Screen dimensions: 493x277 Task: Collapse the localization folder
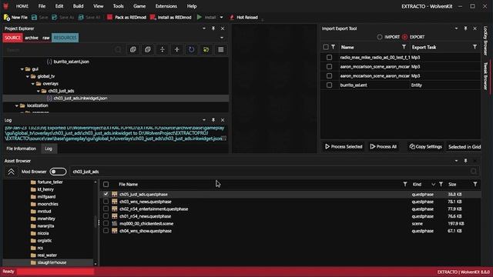pyautogui.click(x=17, y=105)
